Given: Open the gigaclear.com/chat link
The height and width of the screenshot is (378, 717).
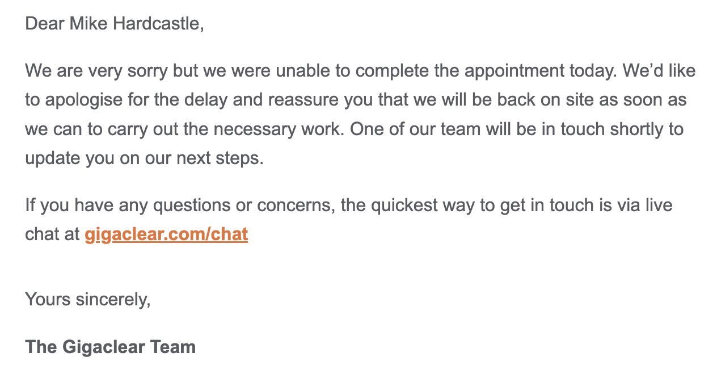Looking at the screenshot, I should coord(166,234).
